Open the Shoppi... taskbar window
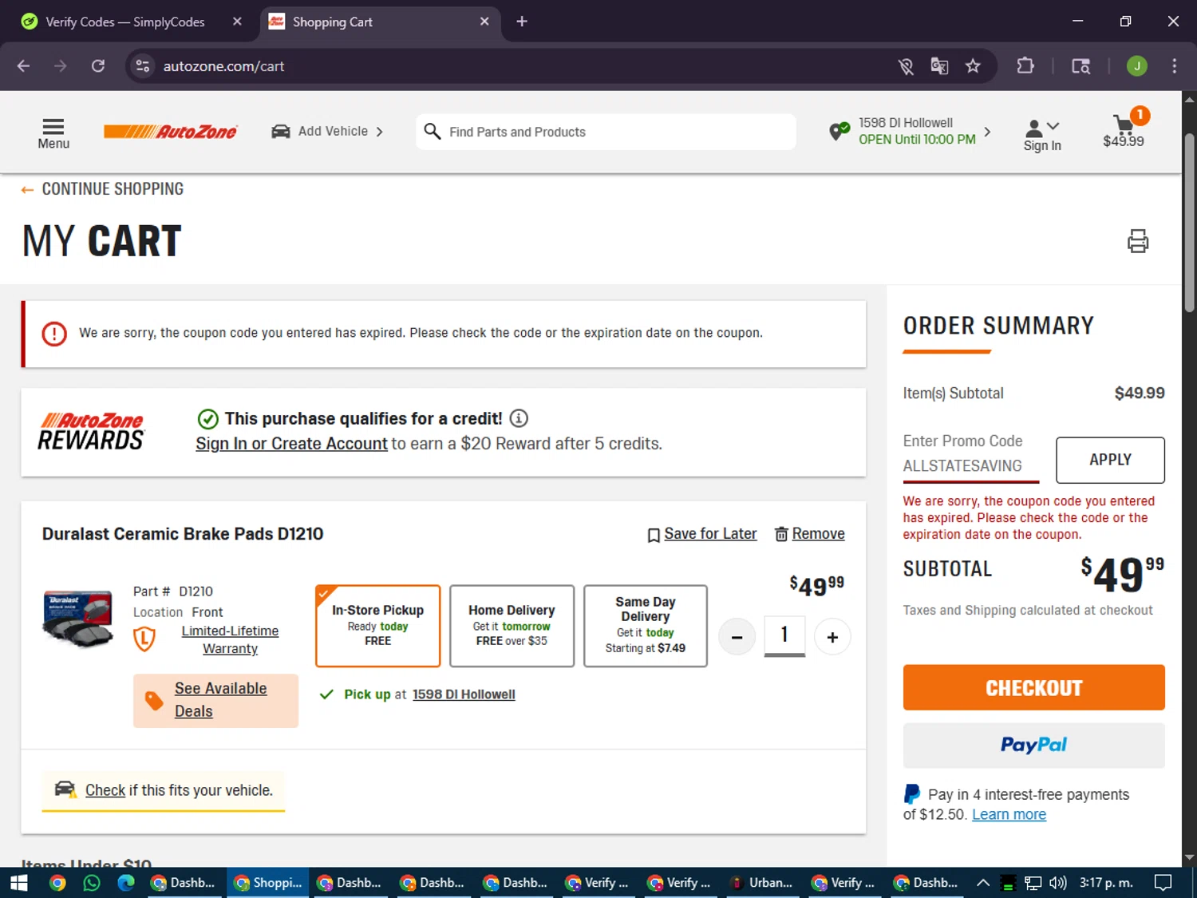 coord(267,883)
